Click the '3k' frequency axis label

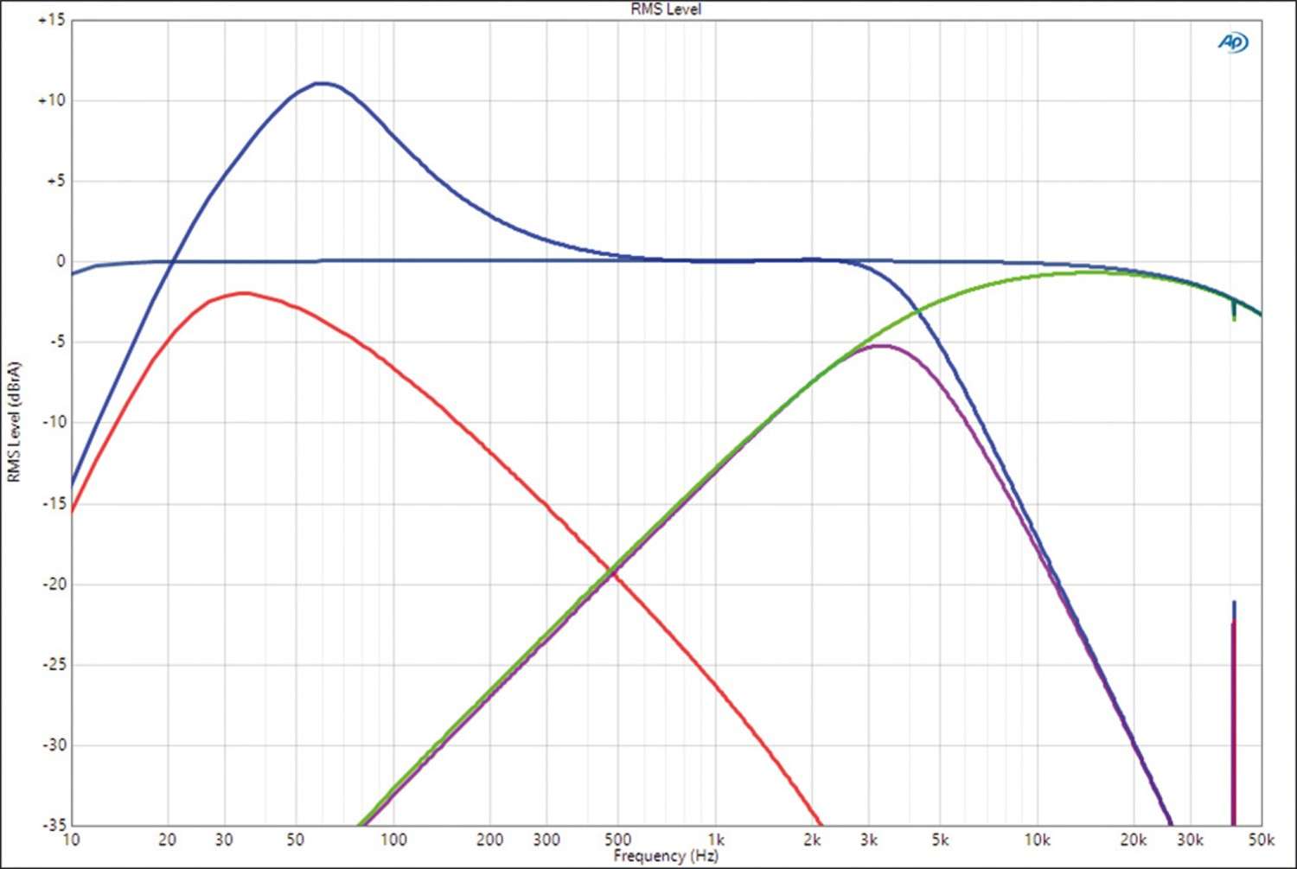[x=869, y=840]
